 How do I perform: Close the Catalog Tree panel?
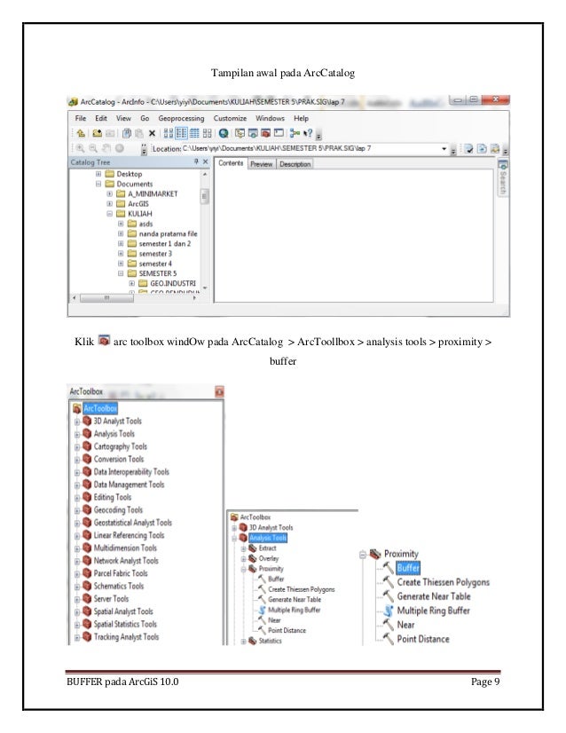coord(205,162)
